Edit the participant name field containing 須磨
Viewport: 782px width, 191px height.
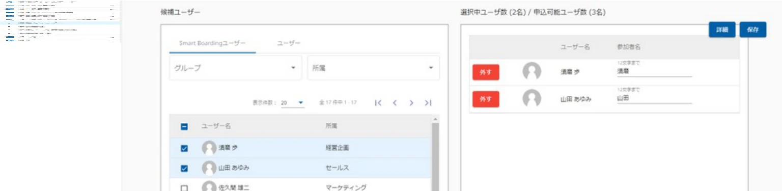[x=654, y=72]
